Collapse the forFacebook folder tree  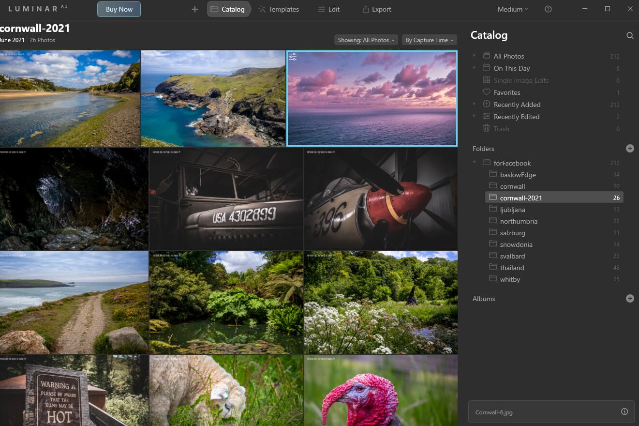coord(474,163)
